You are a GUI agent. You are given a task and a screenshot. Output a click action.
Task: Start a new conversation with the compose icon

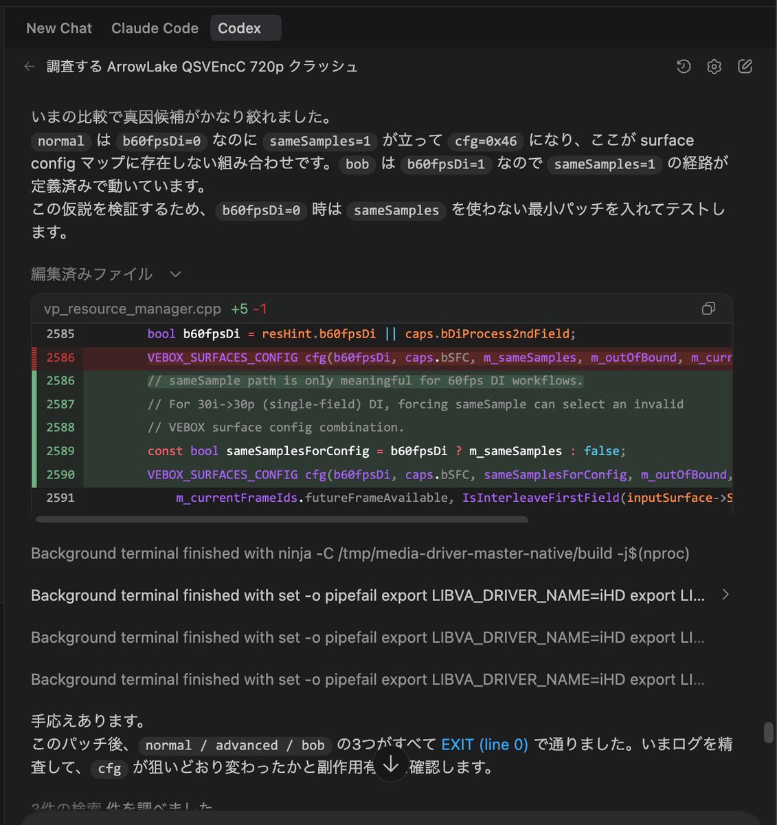[x=745, y=66]
